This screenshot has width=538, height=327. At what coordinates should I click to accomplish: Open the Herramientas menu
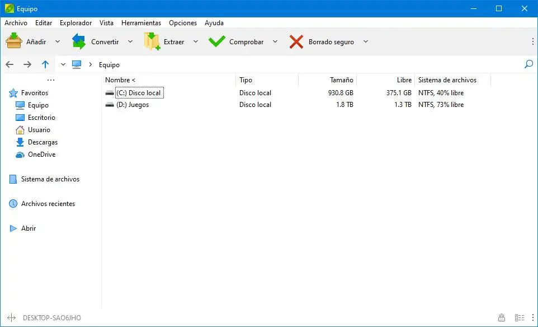point(141,23)
